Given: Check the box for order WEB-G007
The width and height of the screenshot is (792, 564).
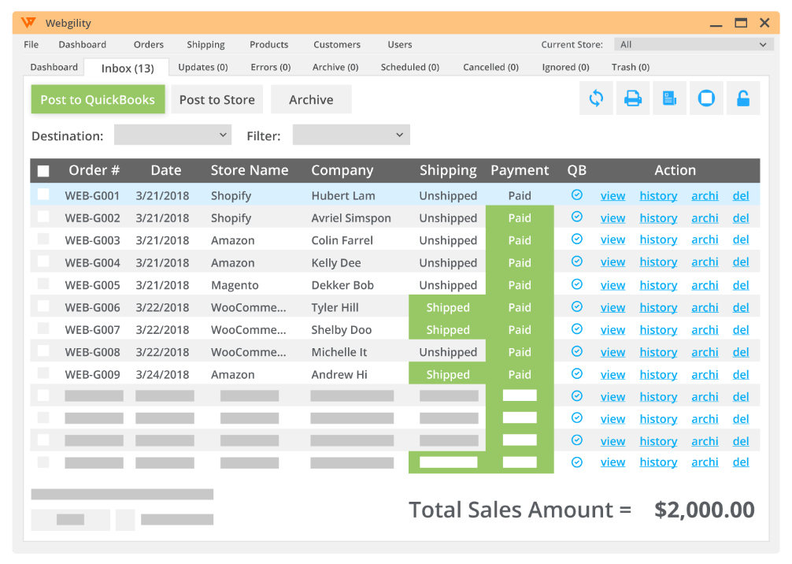Looking at the screenshot, I should tap(43, 328).
